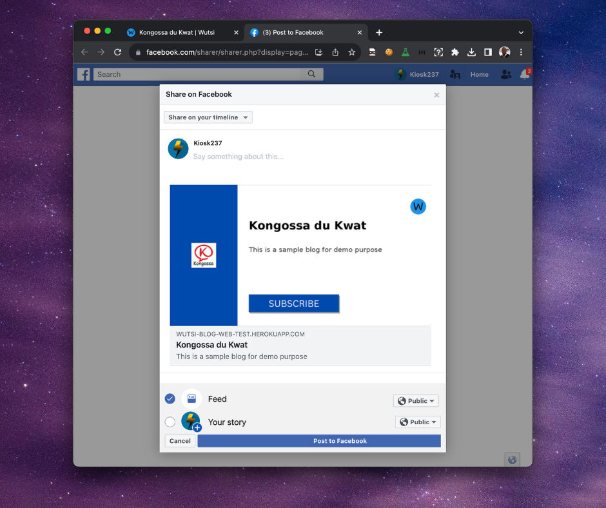
Task: Cancel the share dialog
Action: tap(180, 441)
